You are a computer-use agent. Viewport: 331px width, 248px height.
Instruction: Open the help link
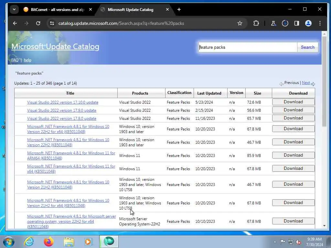[27, 60]
